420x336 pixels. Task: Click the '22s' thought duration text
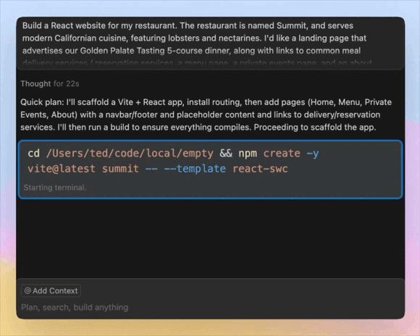tap(72, 84)
